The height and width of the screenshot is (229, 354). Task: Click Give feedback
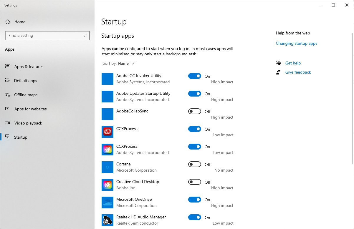(298, 72)
